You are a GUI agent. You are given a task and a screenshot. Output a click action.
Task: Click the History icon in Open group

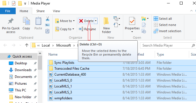pyautogui.click(x=144, y=31)
